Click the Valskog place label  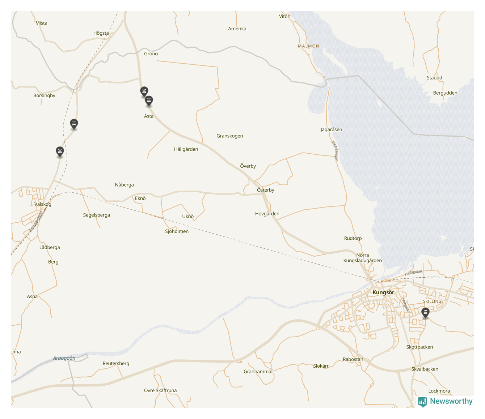pyautogui.click(x=43, y=204)
